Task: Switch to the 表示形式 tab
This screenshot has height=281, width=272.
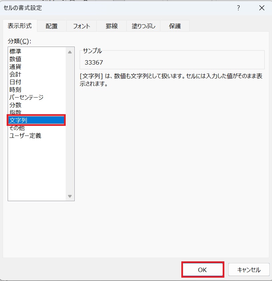Action: 20,26
